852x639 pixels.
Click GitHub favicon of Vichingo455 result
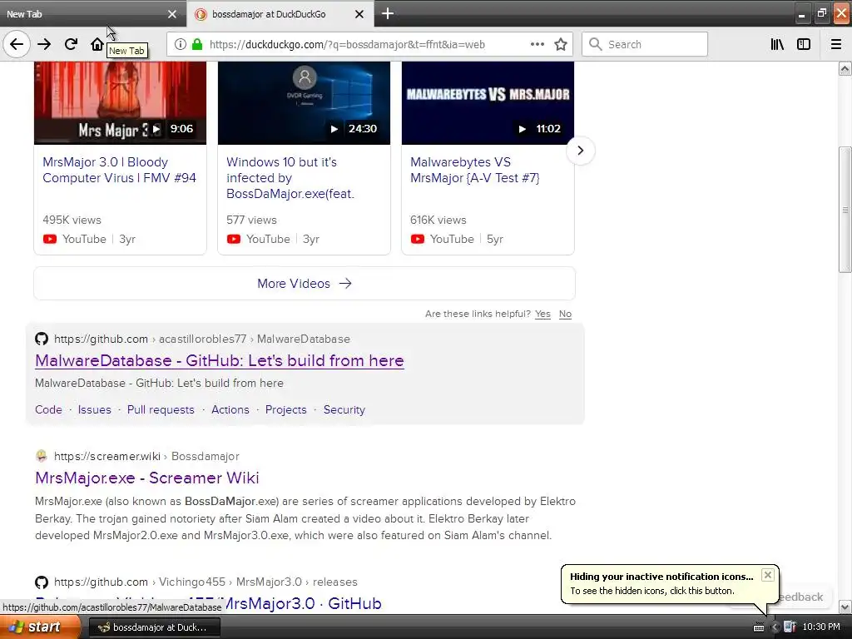(x=42, y=582)
